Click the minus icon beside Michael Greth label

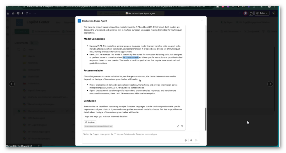click(x=34, y=146)
